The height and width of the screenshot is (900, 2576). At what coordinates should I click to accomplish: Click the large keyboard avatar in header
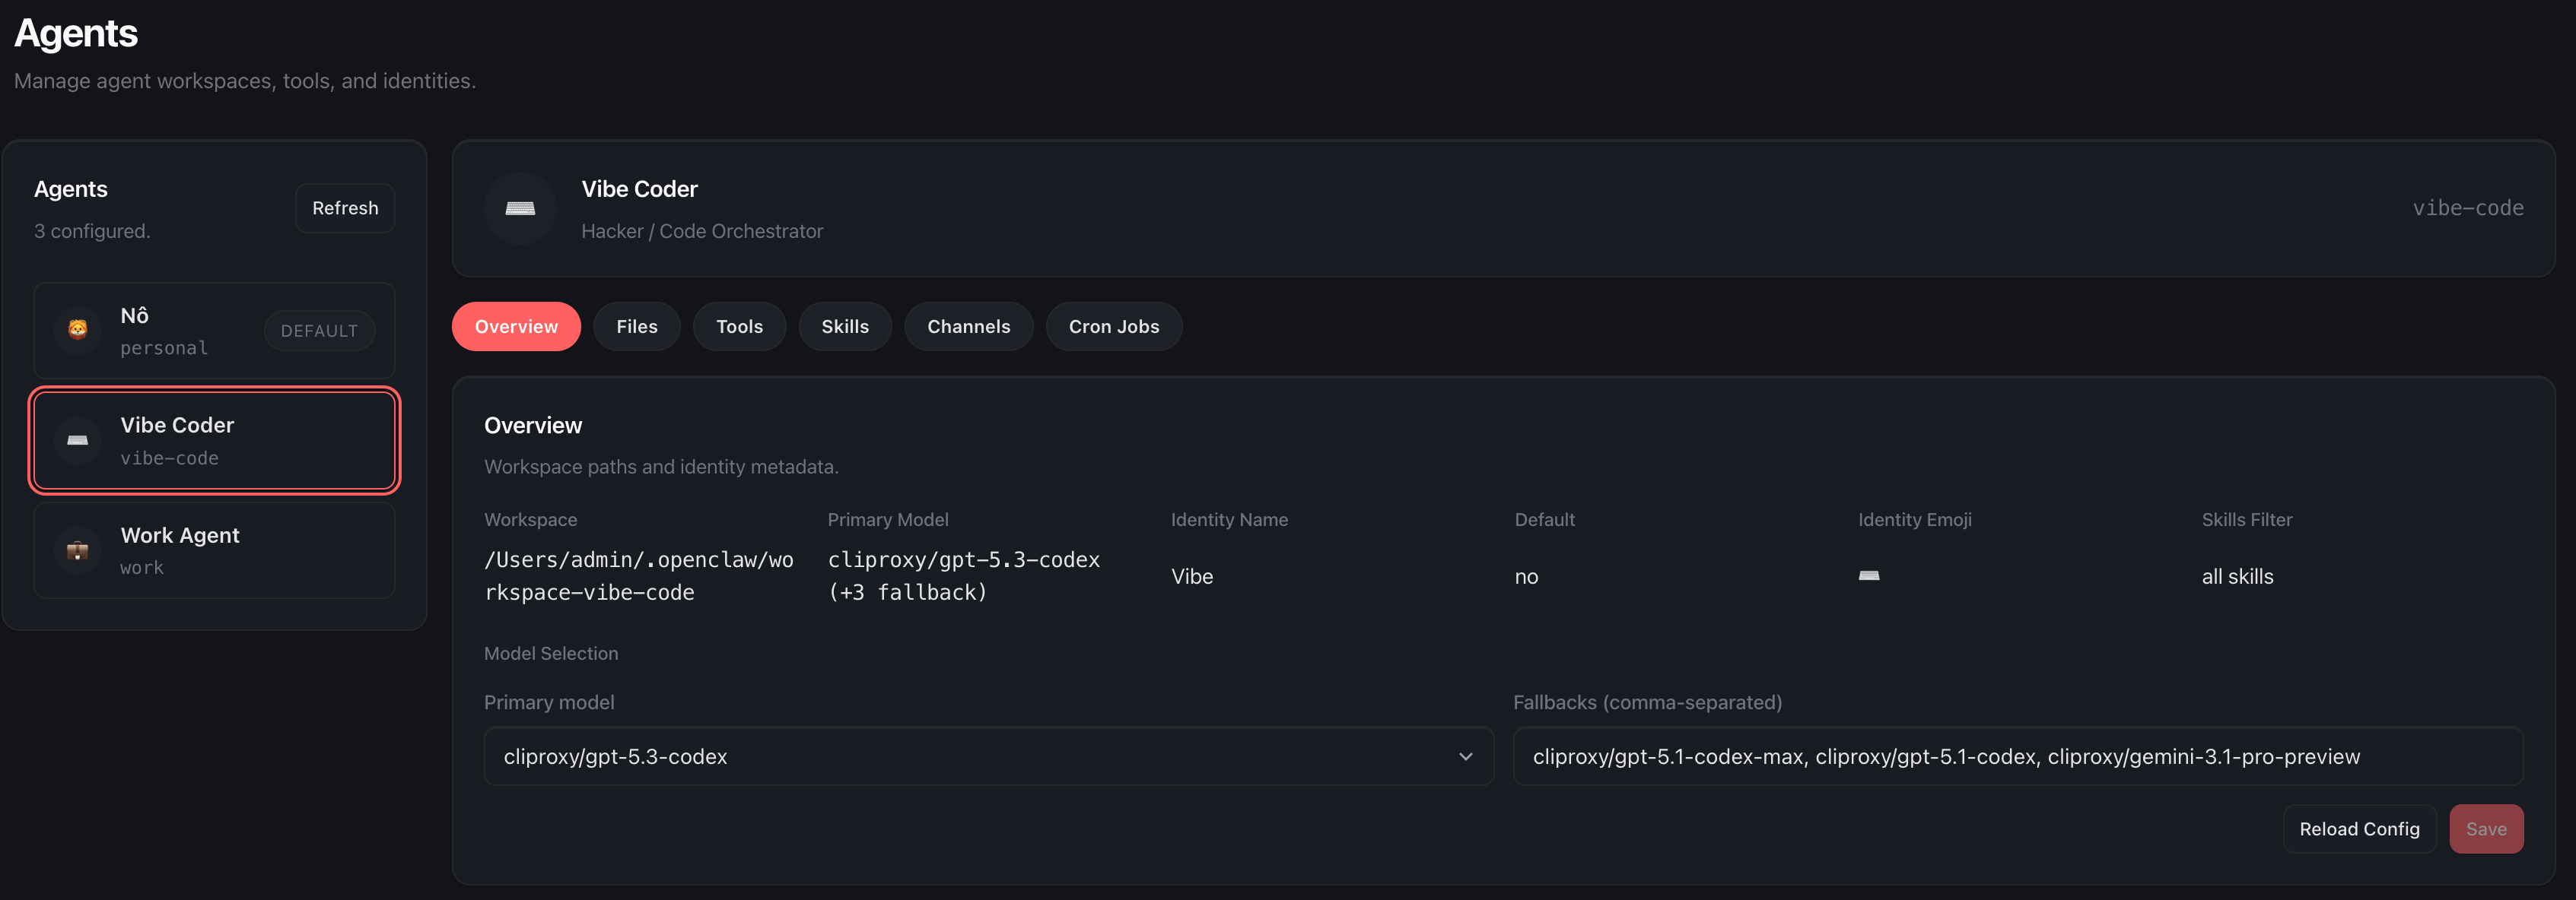point(520,208)
